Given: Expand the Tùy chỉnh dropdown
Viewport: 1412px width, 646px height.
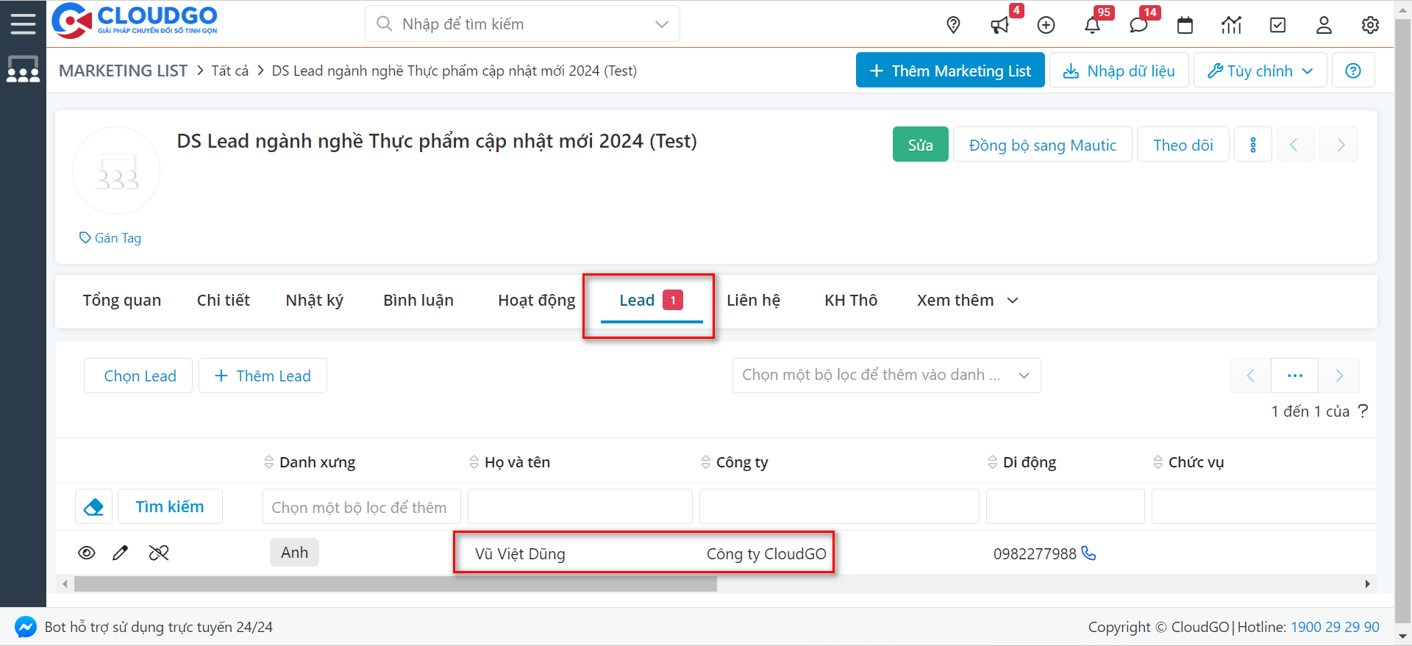Looking at the screenshot, I should click(1260, 71).
